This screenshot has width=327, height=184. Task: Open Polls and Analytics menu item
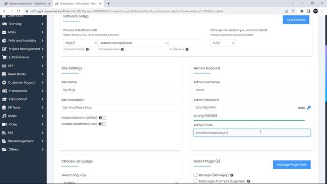coord(22,41)
